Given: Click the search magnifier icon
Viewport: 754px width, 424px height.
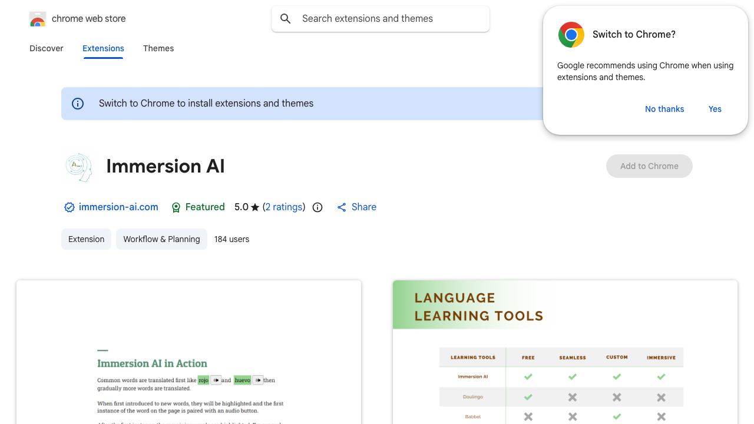Looking at the screenshot, I should [286, 19].
